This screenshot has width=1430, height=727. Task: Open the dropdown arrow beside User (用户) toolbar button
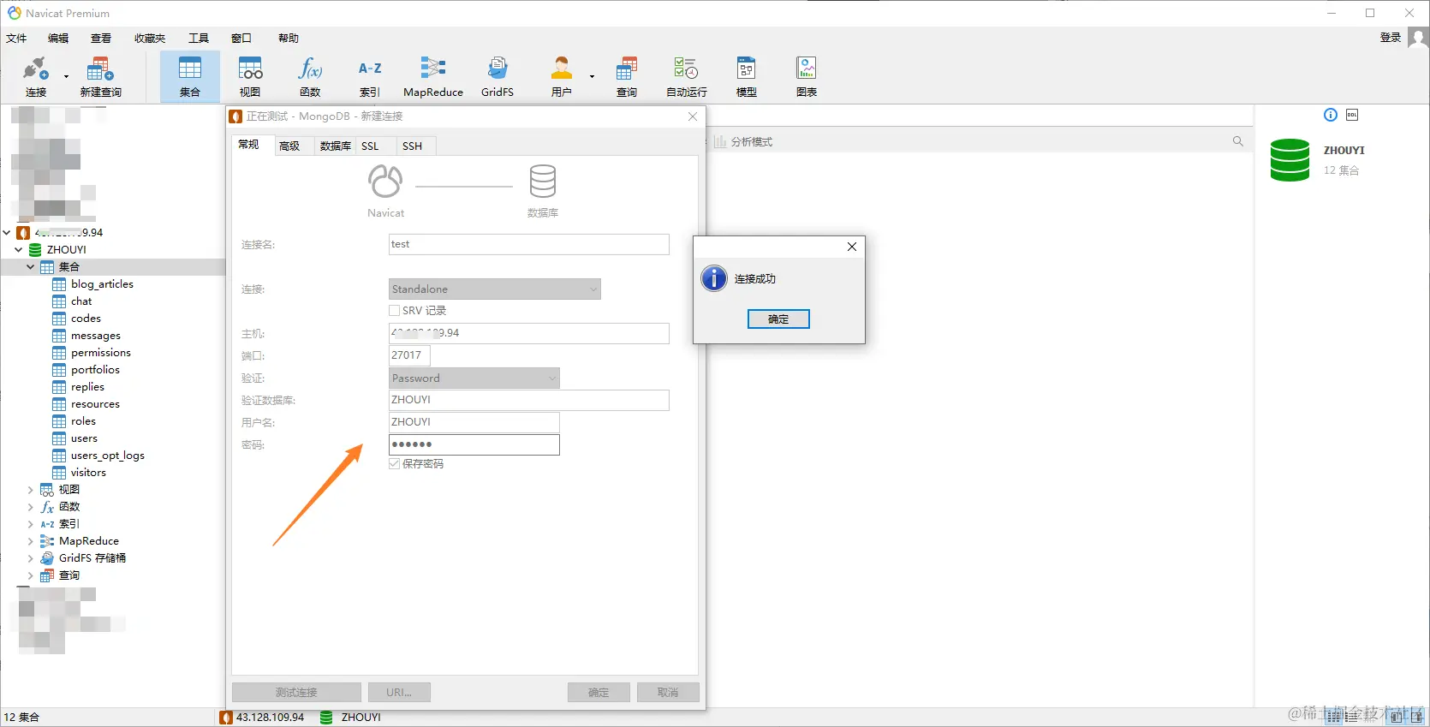click(x=592, y=77)
